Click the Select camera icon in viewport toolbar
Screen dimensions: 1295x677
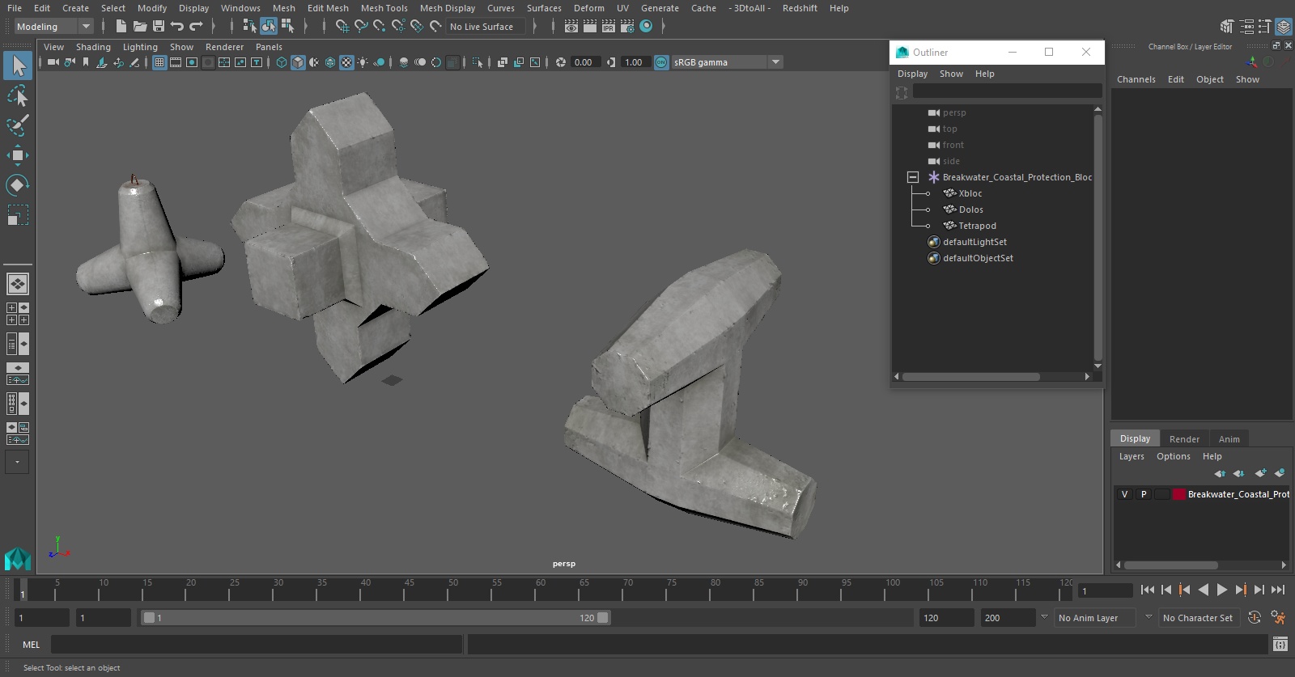click(53, 62)
